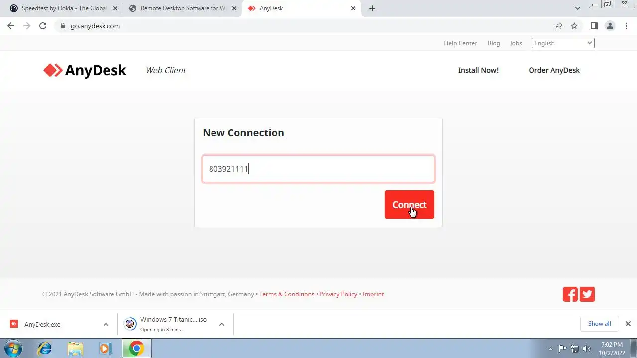Open Privacy Policy link

338,294
